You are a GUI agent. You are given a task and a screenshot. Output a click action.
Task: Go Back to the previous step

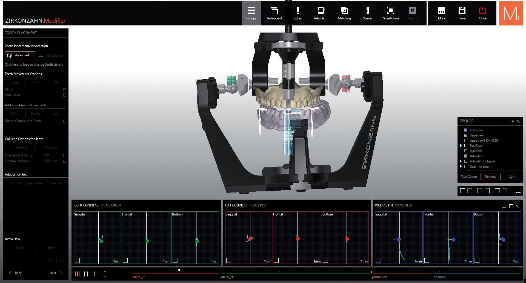(15, 273)
